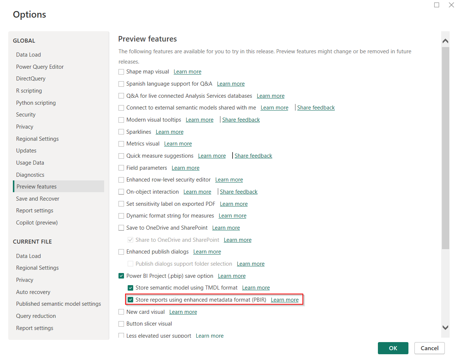Open Report settings under GLOBAL
Screen dimensions: 457x359
(35, 211)
